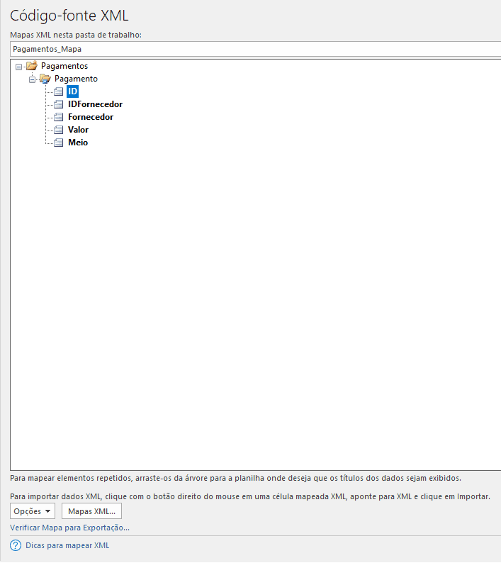501x563 pixels.
Task: Select the Fornecedor element label
Action: click(91, 117)
